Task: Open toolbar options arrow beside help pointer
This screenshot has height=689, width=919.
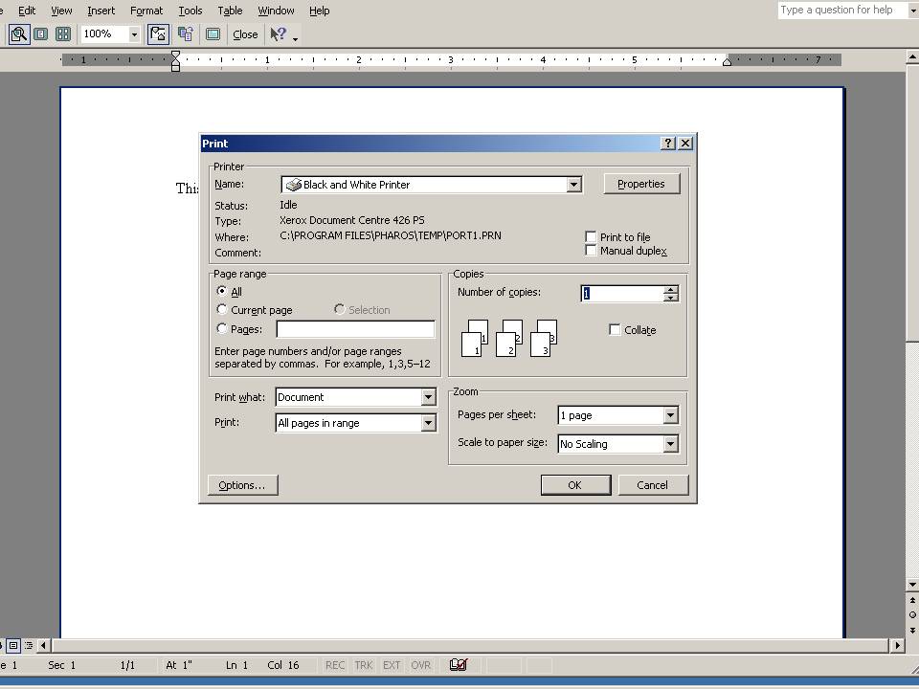Action: [296, 38]
